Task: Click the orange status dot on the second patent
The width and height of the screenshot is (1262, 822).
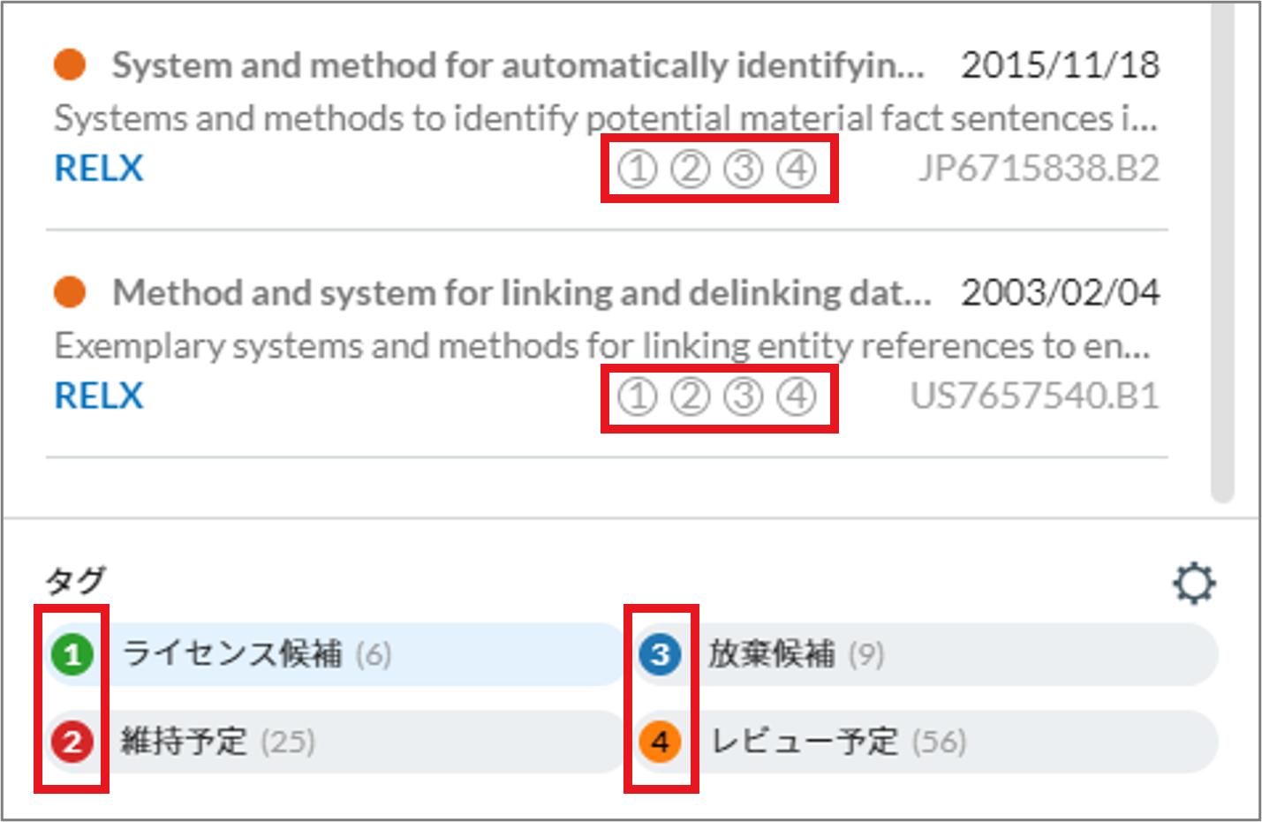Action: 69,292
